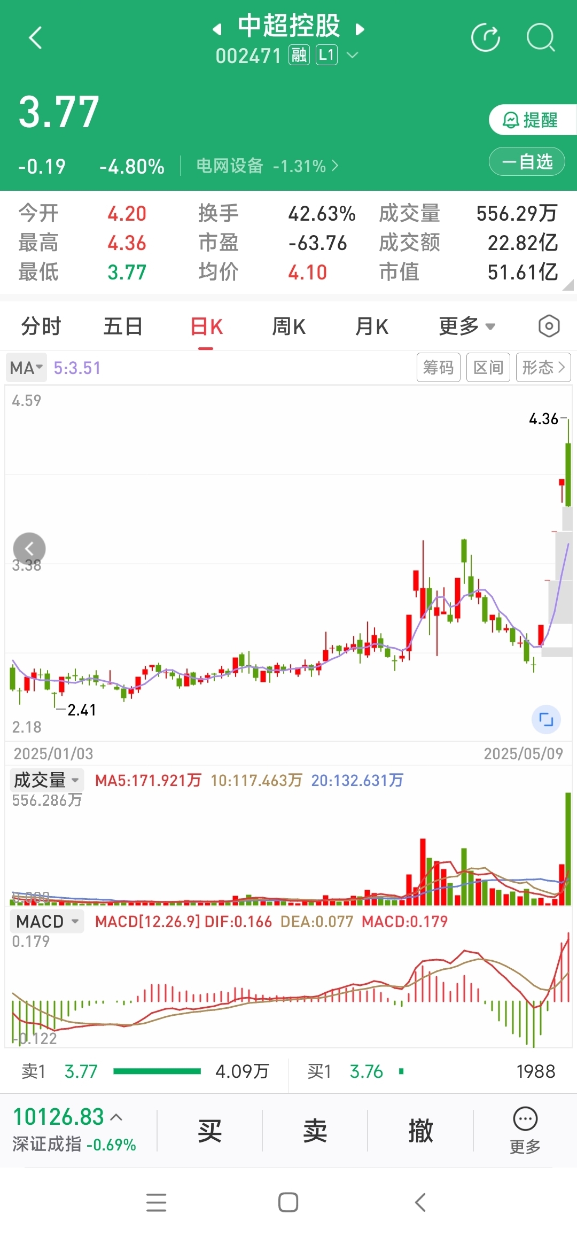The image size is (577, 1237).
Task: Tap the 筹码 chip distribution button
Action: pos(439,367)
